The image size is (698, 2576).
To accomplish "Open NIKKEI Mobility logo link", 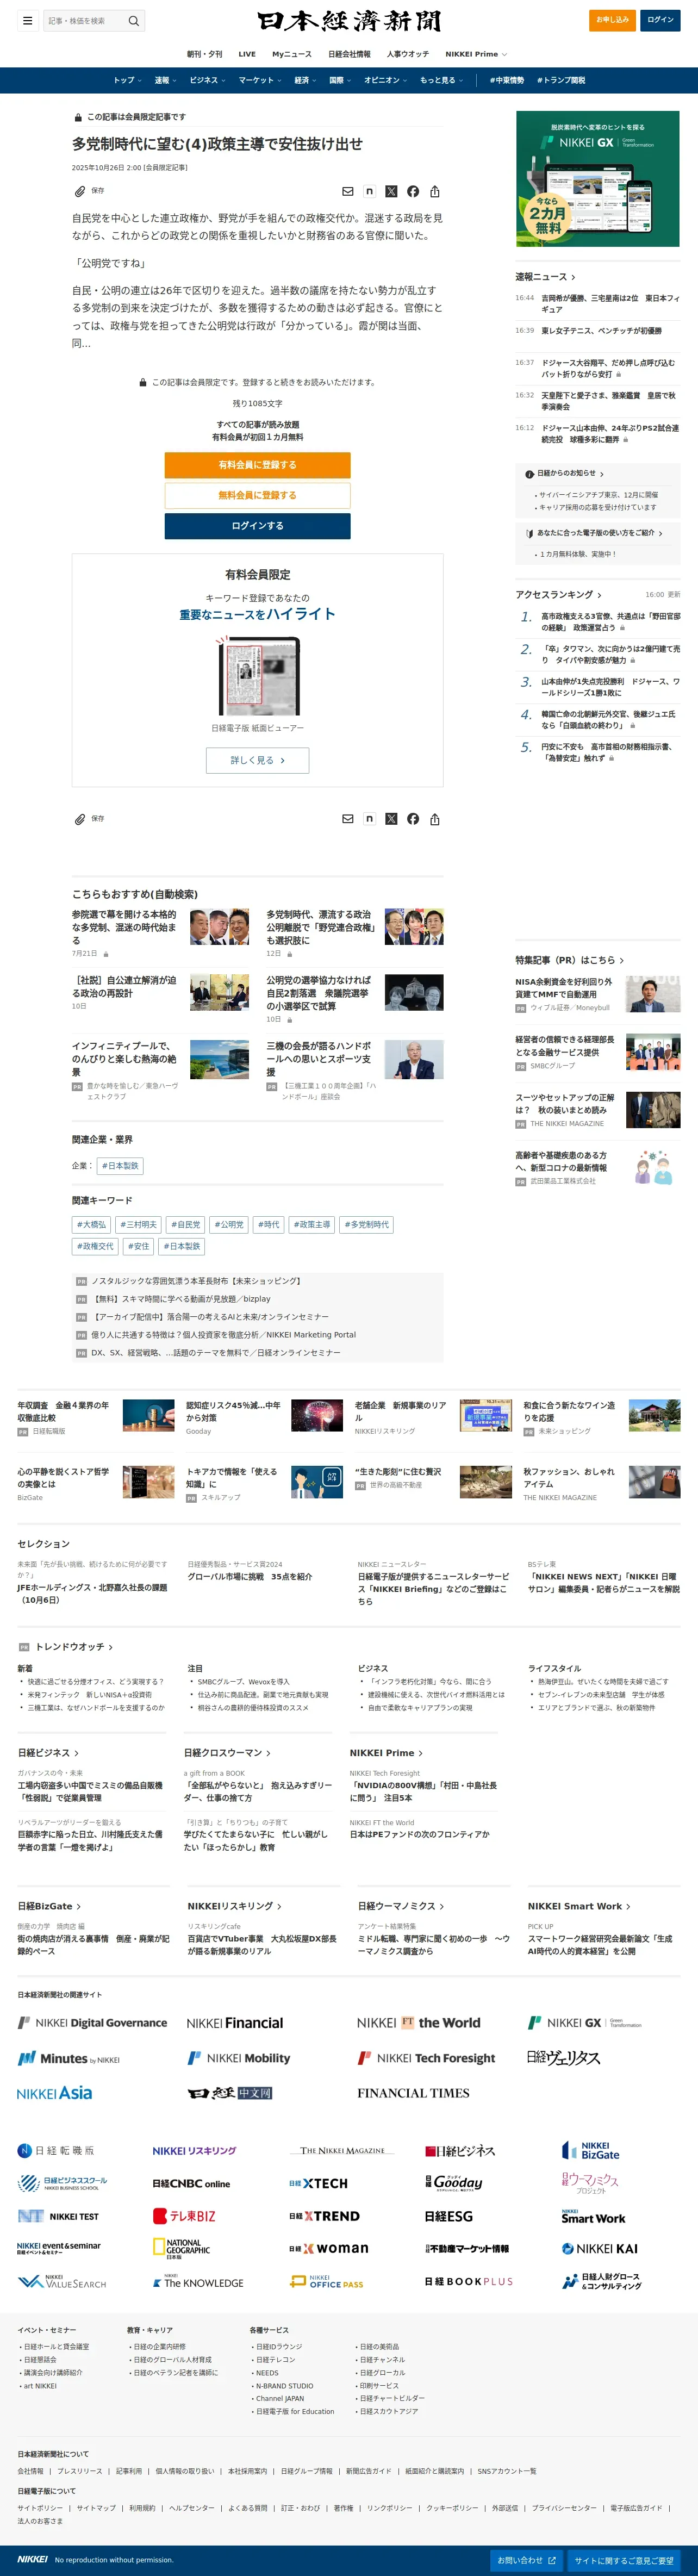I will pos(239,2058).
